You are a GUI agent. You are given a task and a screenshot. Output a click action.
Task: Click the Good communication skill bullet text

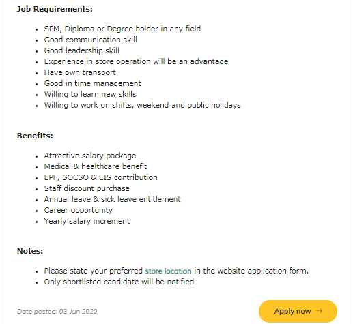(91, 40)
